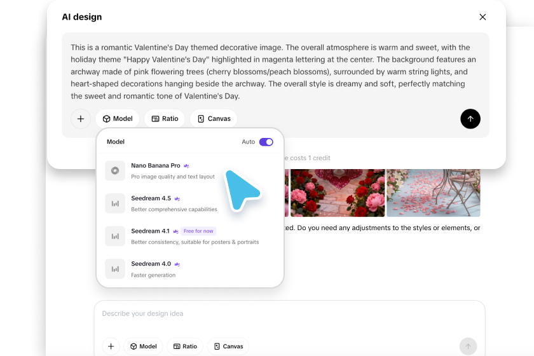Send the prompt with the black arrow button
534x356 pixels.
(470, 119)
